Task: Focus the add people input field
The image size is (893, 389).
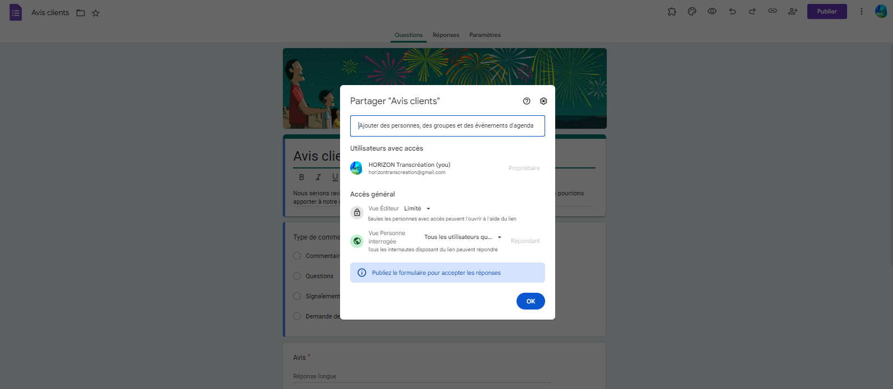Action: (447, 126)
